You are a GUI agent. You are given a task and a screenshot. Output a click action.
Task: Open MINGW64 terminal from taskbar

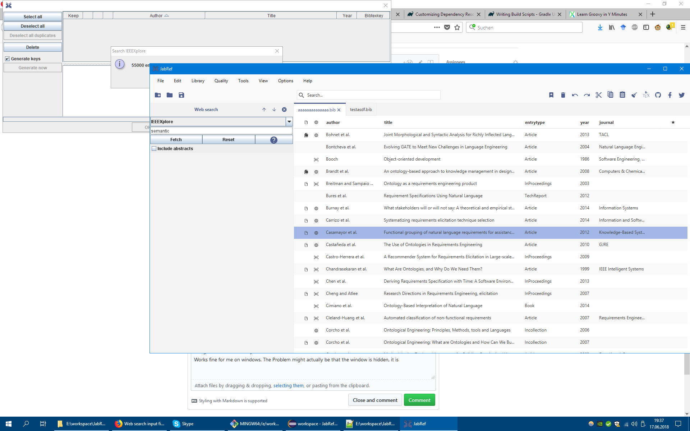(255, 424)
